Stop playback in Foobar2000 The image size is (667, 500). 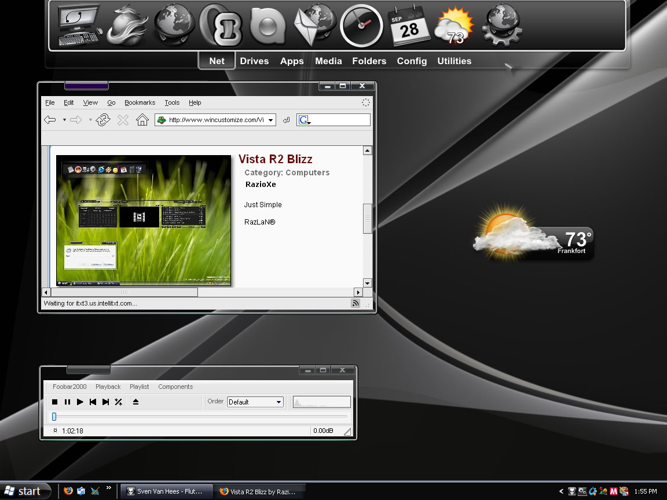pos(54,402)
